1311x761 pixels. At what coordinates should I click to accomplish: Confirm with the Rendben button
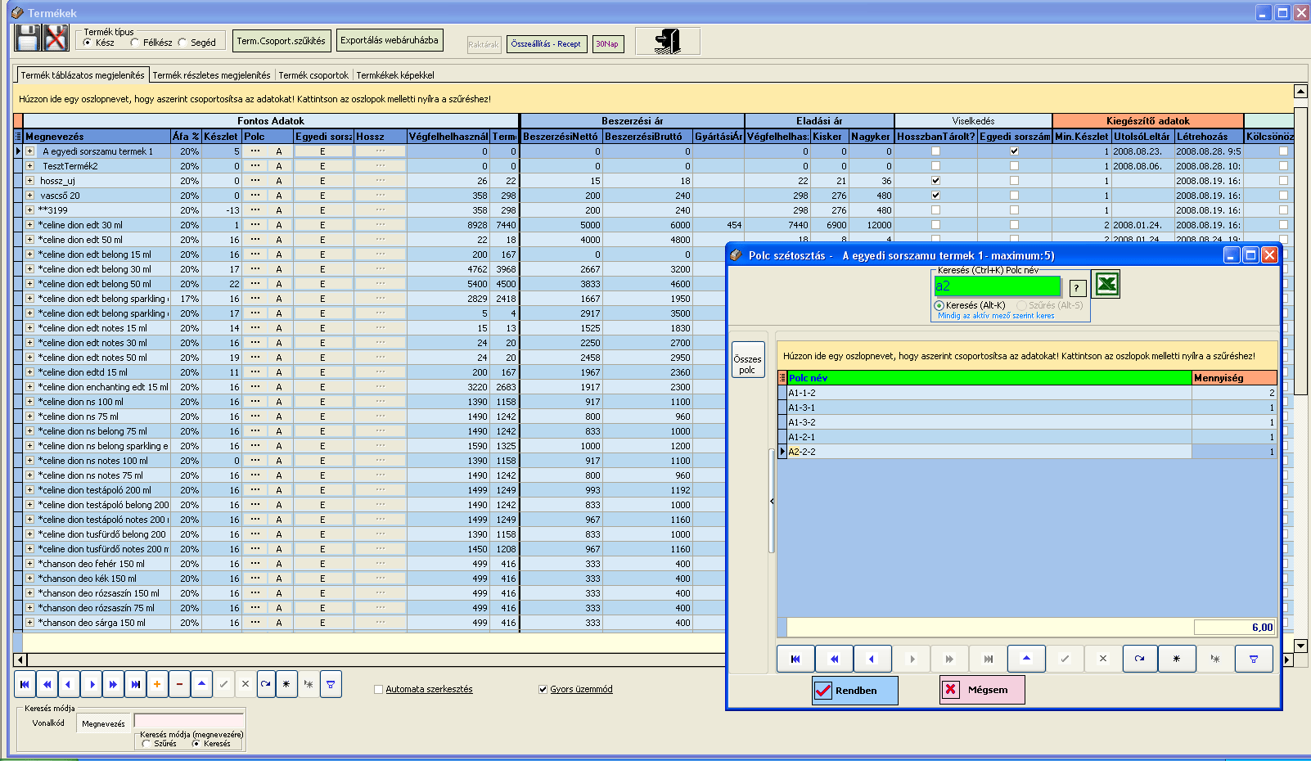click(x=855, y=690)
